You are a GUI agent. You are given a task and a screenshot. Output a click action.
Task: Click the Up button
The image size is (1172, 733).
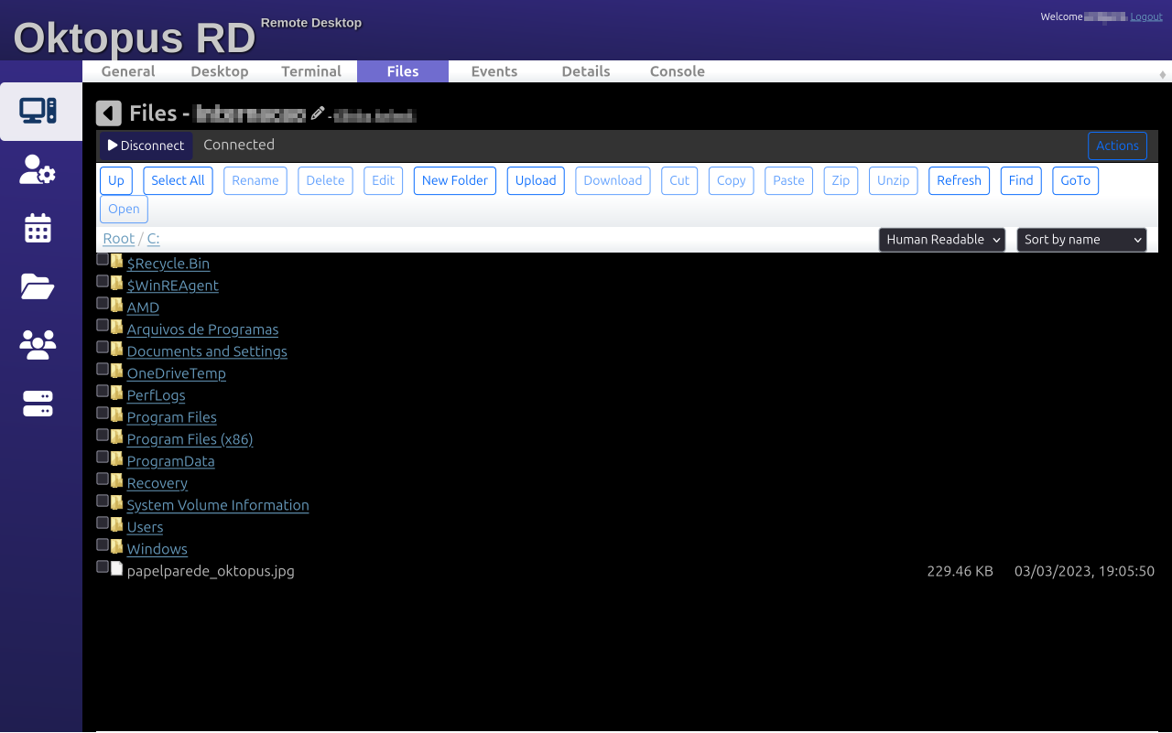tap(116, 180)
